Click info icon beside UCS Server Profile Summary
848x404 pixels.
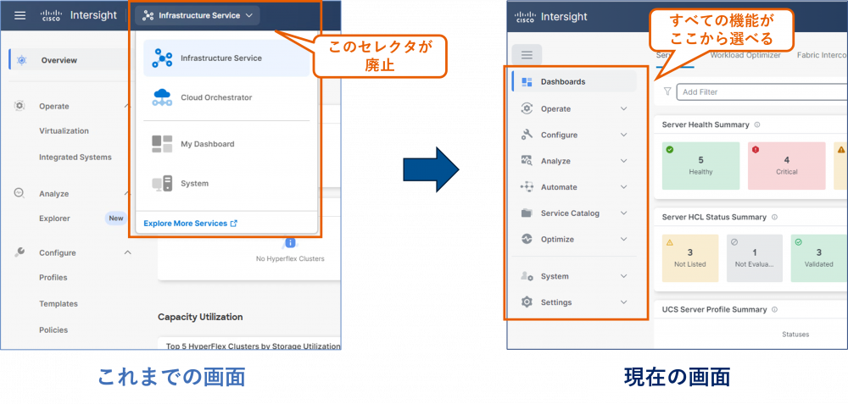[774, 310]
